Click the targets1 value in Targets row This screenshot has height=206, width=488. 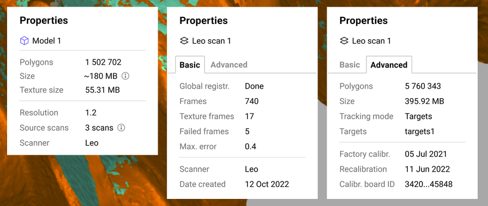pos(419,131)
